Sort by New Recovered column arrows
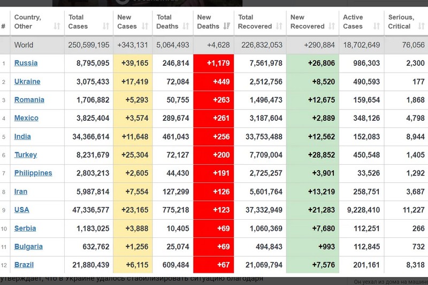 (332, 26)
